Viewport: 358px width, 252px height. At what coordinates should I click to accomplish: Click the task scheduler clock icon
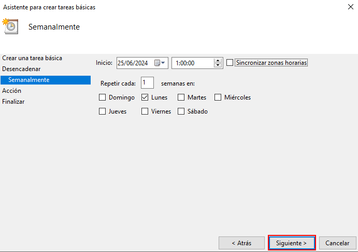[x=10, y=26]
